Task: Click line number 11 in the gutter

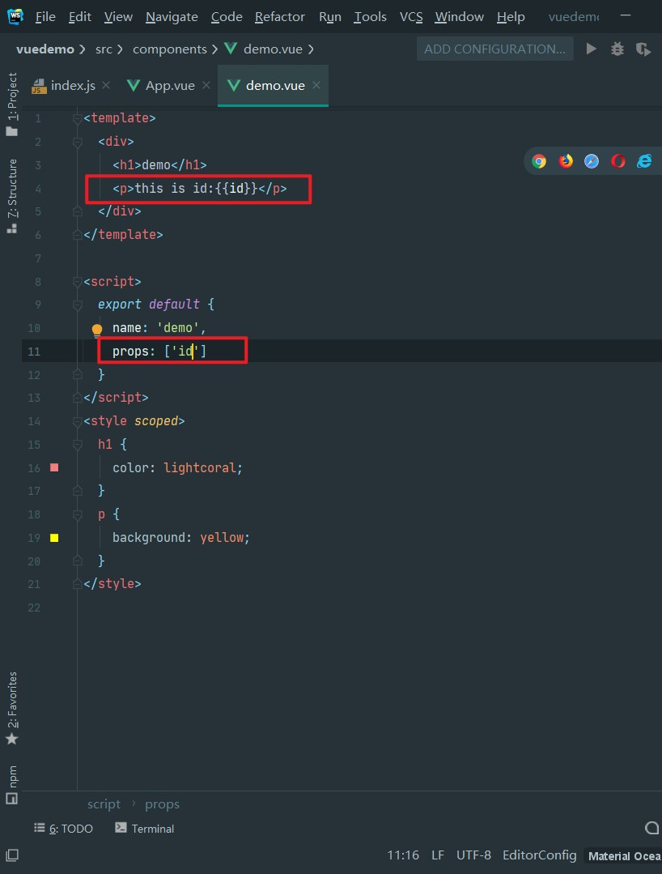Action: point(34,352)
